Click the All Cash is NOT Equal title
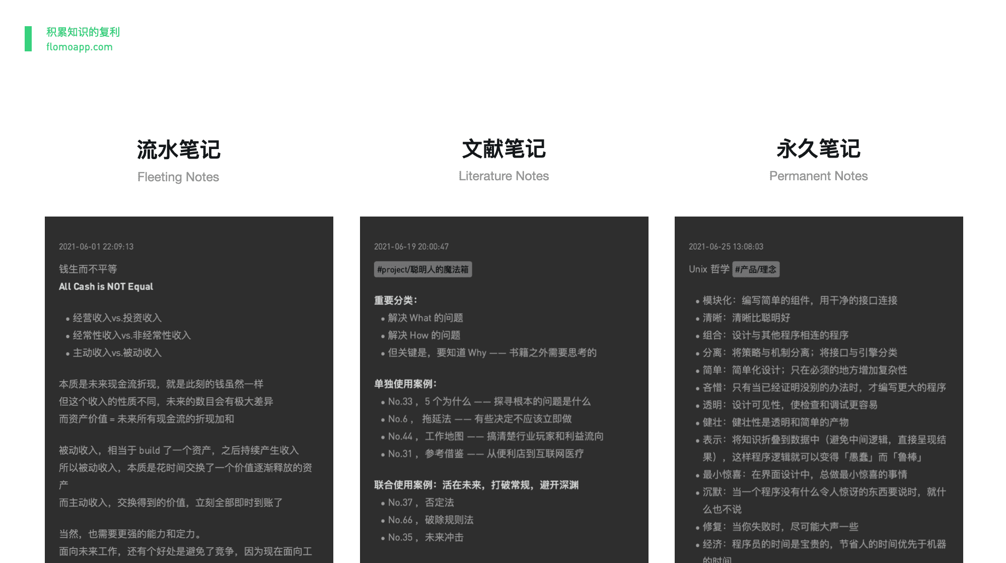The height and width of the screenshot is (563, 1006). [x=106, y=287]
